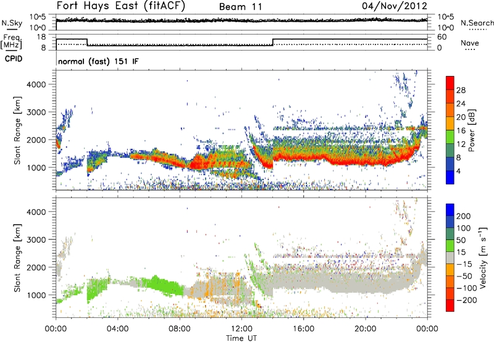Click the '18' frequency axis value

(x=41, y=37)
